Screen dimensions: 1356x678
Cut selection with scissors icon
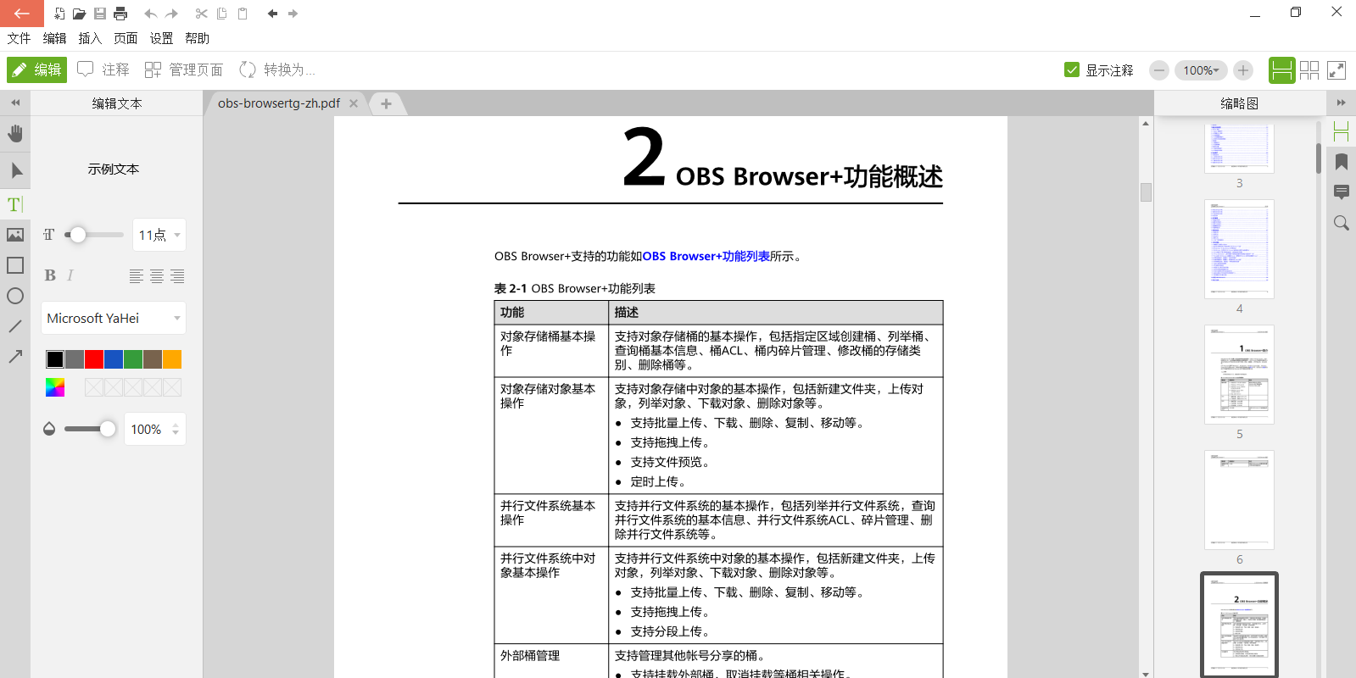(201, 14)
